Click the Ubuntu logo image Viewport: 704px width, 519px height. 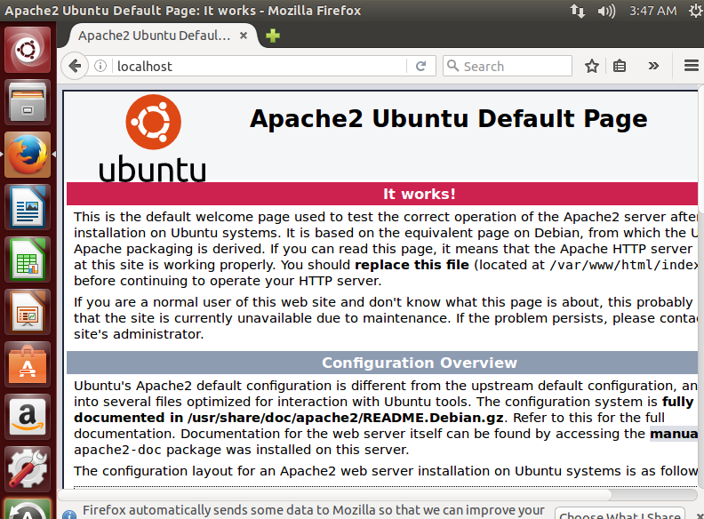153,138
